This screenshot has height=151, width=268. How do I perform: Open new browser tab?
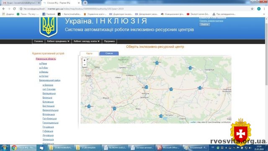(85, 3)
